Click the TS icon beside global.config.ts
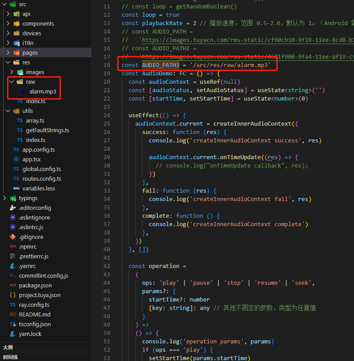Image resolution: width=354 pixels, height=361 pixels. (16, 169)
